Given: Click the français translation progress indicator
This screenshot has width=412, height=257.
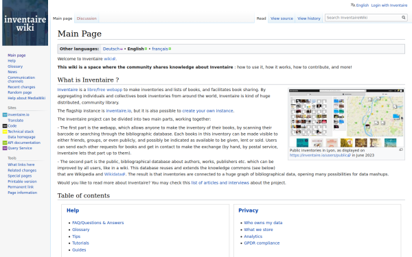Looking at the screenshot, I should click(x=170, y=49).
